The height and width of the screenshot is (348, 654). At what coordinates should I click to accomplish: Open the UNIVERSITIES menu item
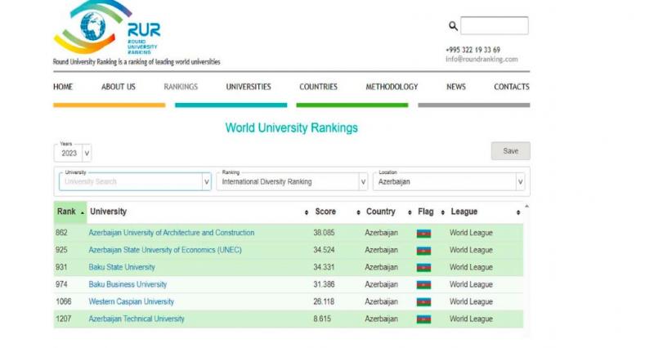pyautogui.click(x=249, y=87)
